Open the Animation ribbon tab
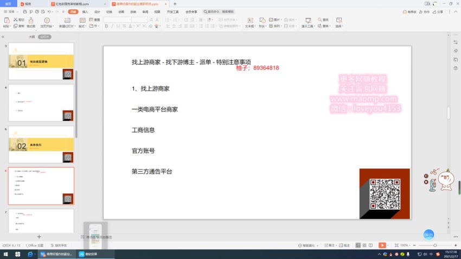The height and width of the screenshot is (259, 461). (x=121, y=12)
